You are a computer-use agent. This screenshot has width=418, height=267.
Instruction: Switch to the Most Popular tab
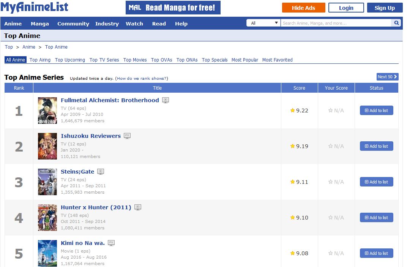pos(245,60)
